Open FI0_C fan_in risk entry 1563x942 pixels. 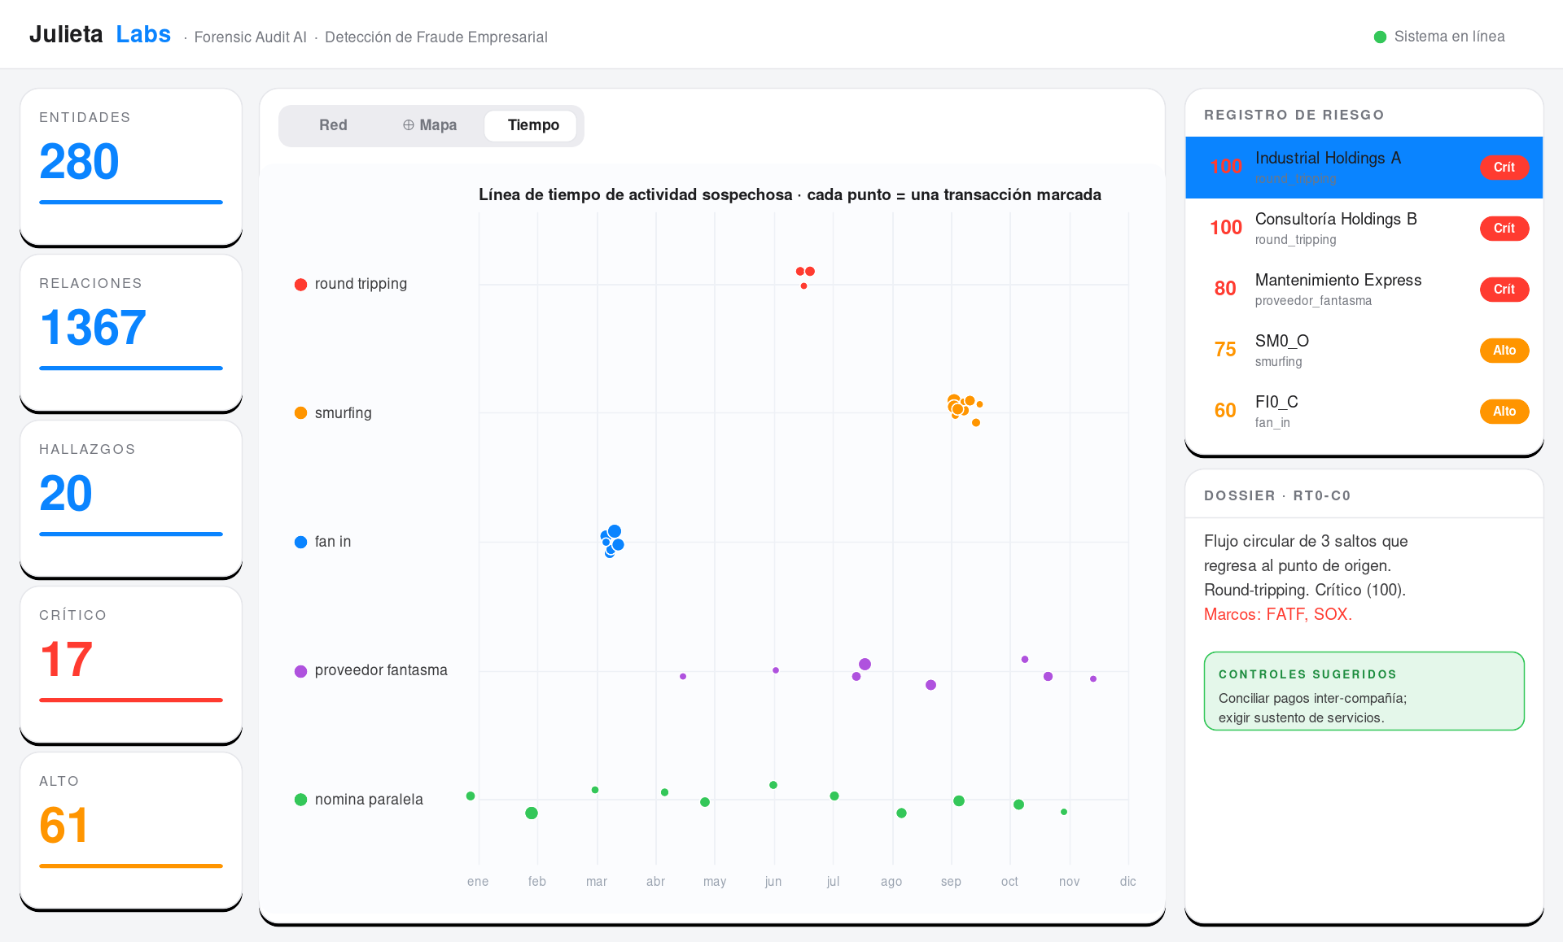(1364, 412)
